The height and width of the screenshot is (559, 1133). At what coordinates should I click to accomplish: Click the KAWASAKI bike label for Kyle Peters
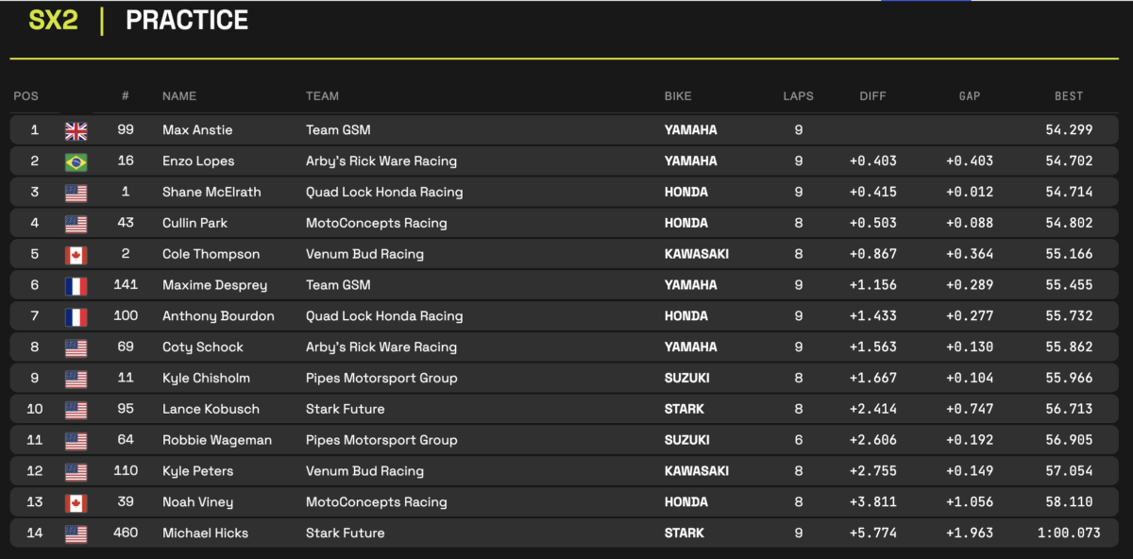pyautogui.click(x=697, y=471)
